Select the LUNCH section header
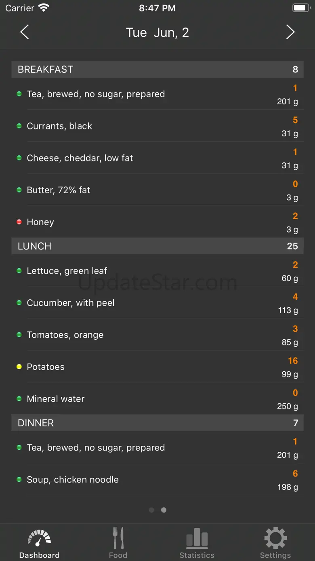315x561 pixels. click(157, 246)
